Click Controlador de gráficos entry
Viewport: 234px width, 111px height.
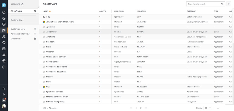pyautogui.click(x=56, y=72)
